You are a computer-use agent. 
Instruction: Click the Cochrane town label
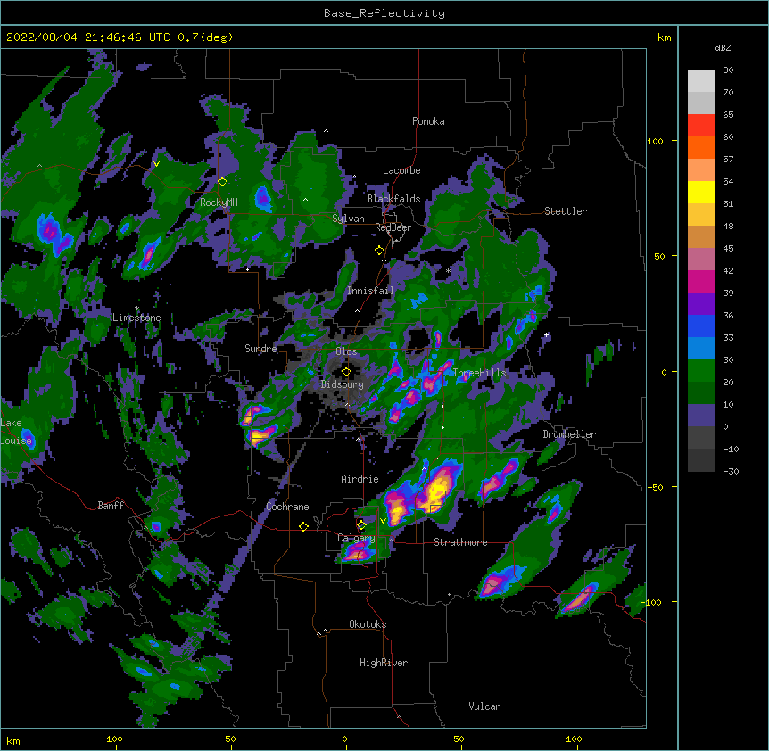(287, 507)
